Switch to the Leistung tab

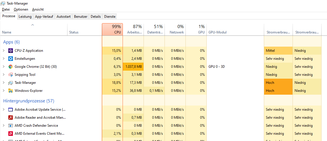click(x=25, y=17)
